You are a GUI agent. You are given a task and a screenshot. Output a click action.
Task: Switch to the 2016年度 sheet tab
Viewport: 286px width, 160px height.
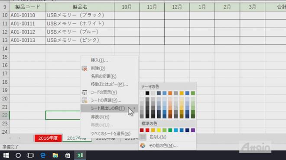(48, 138)
